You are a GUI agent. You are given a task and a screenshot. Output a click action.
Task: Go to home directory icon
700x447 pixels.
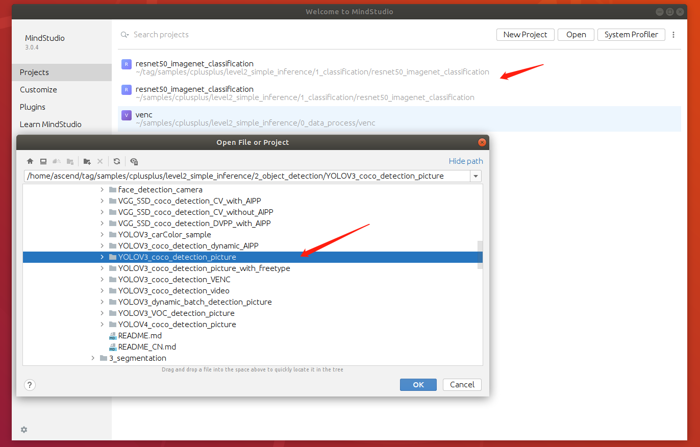coord(30,161)
